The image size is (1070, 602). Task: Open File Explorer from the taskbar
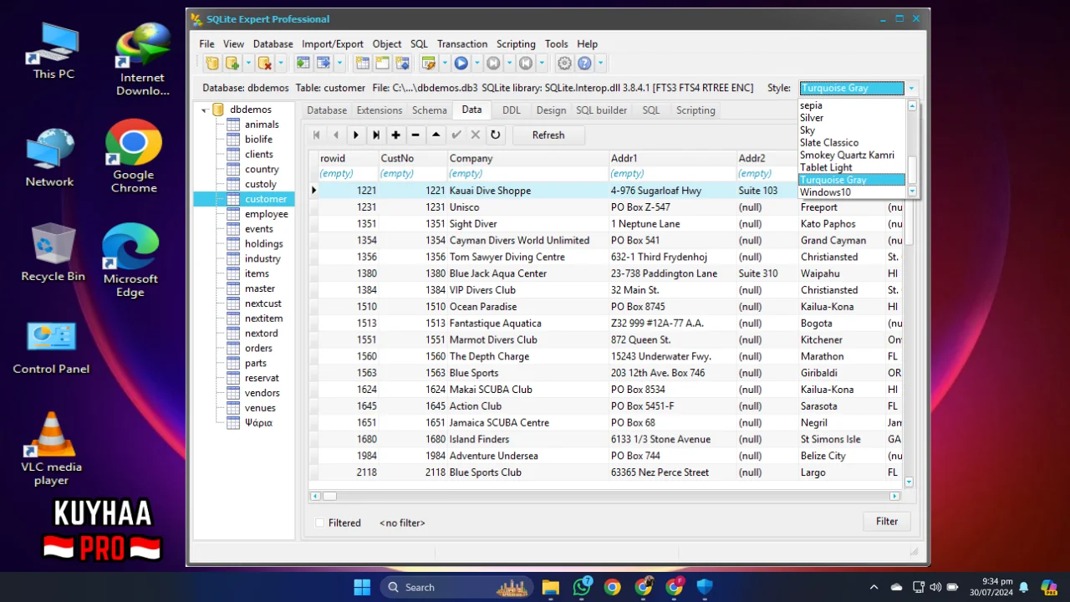(x=550, y=587)
